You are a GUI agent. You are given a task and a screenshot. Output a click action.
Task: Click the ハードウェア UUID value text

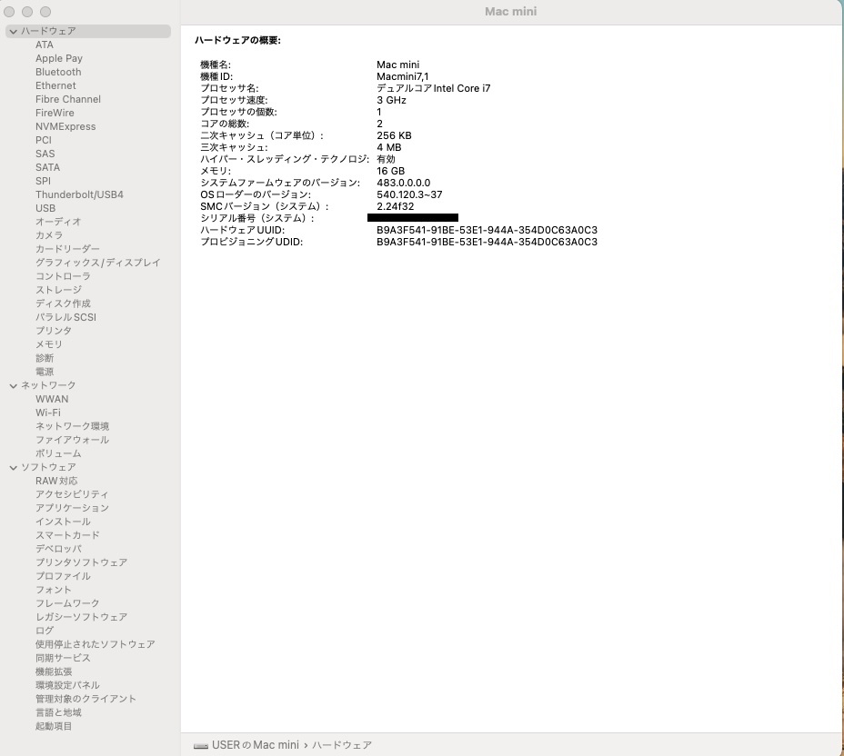[x=487, y=230]
